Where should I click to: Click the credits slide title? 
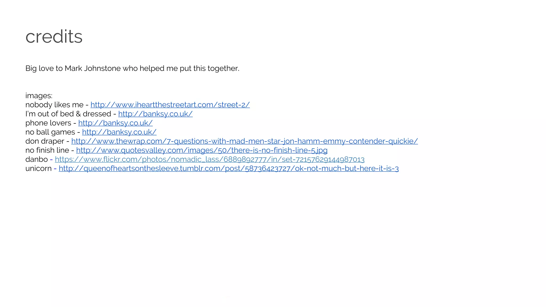click(54, 36)
